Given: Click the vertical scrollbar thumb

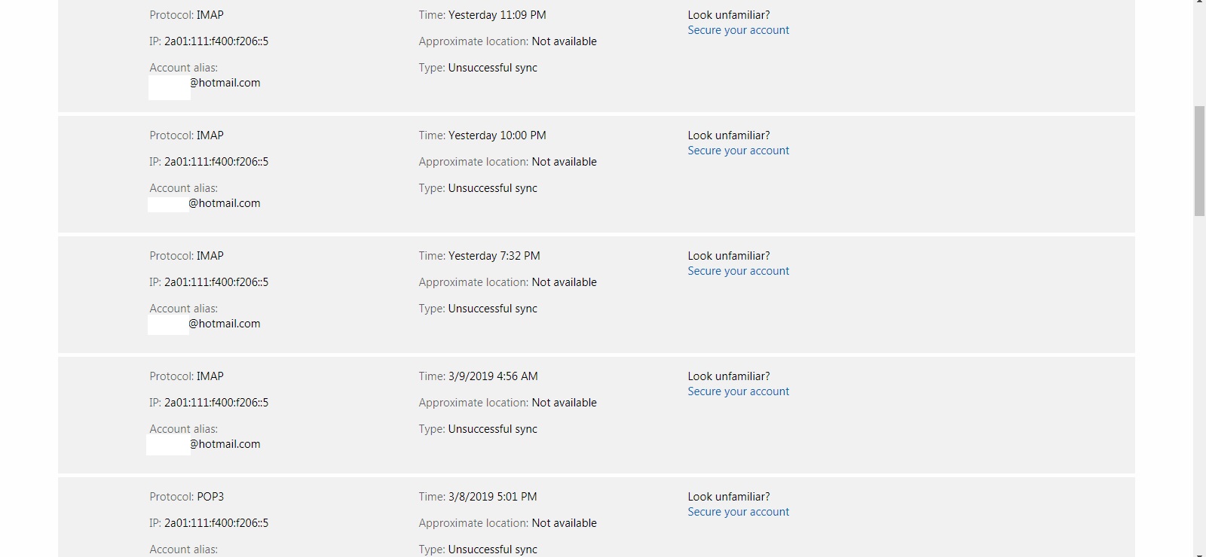Looking at the screenshot, I should pos(1199,161).
